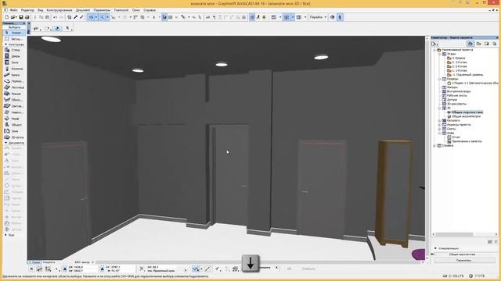This screenshot has height=281, width=501.
Task: Click the Find and Select magnifier icon
Action: click(x=70, y=17)
